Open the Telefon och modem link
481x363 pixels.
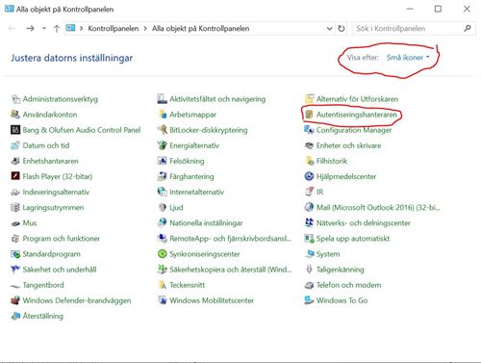[348, 285]
